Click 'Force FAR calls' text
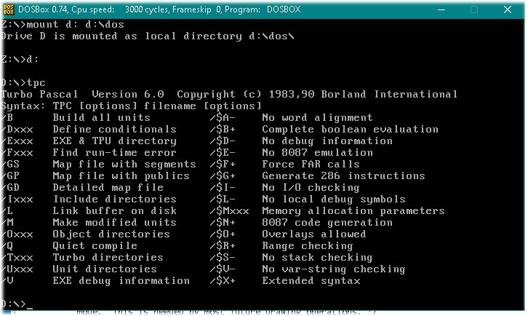The image size is (528, 316). click(x=311, y=165)
